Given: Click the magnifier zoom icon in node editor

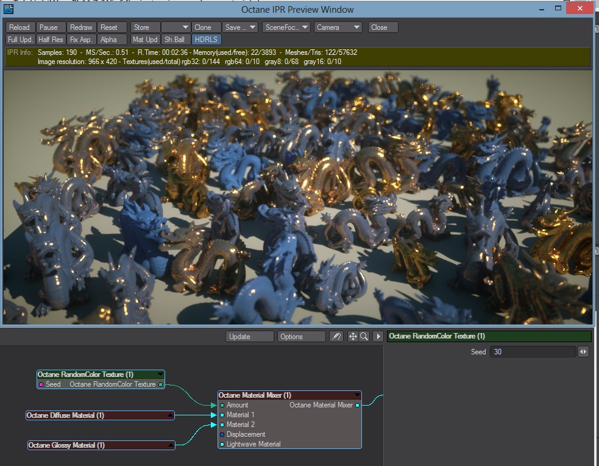Looking at the screenshot, I should point(364,337).
